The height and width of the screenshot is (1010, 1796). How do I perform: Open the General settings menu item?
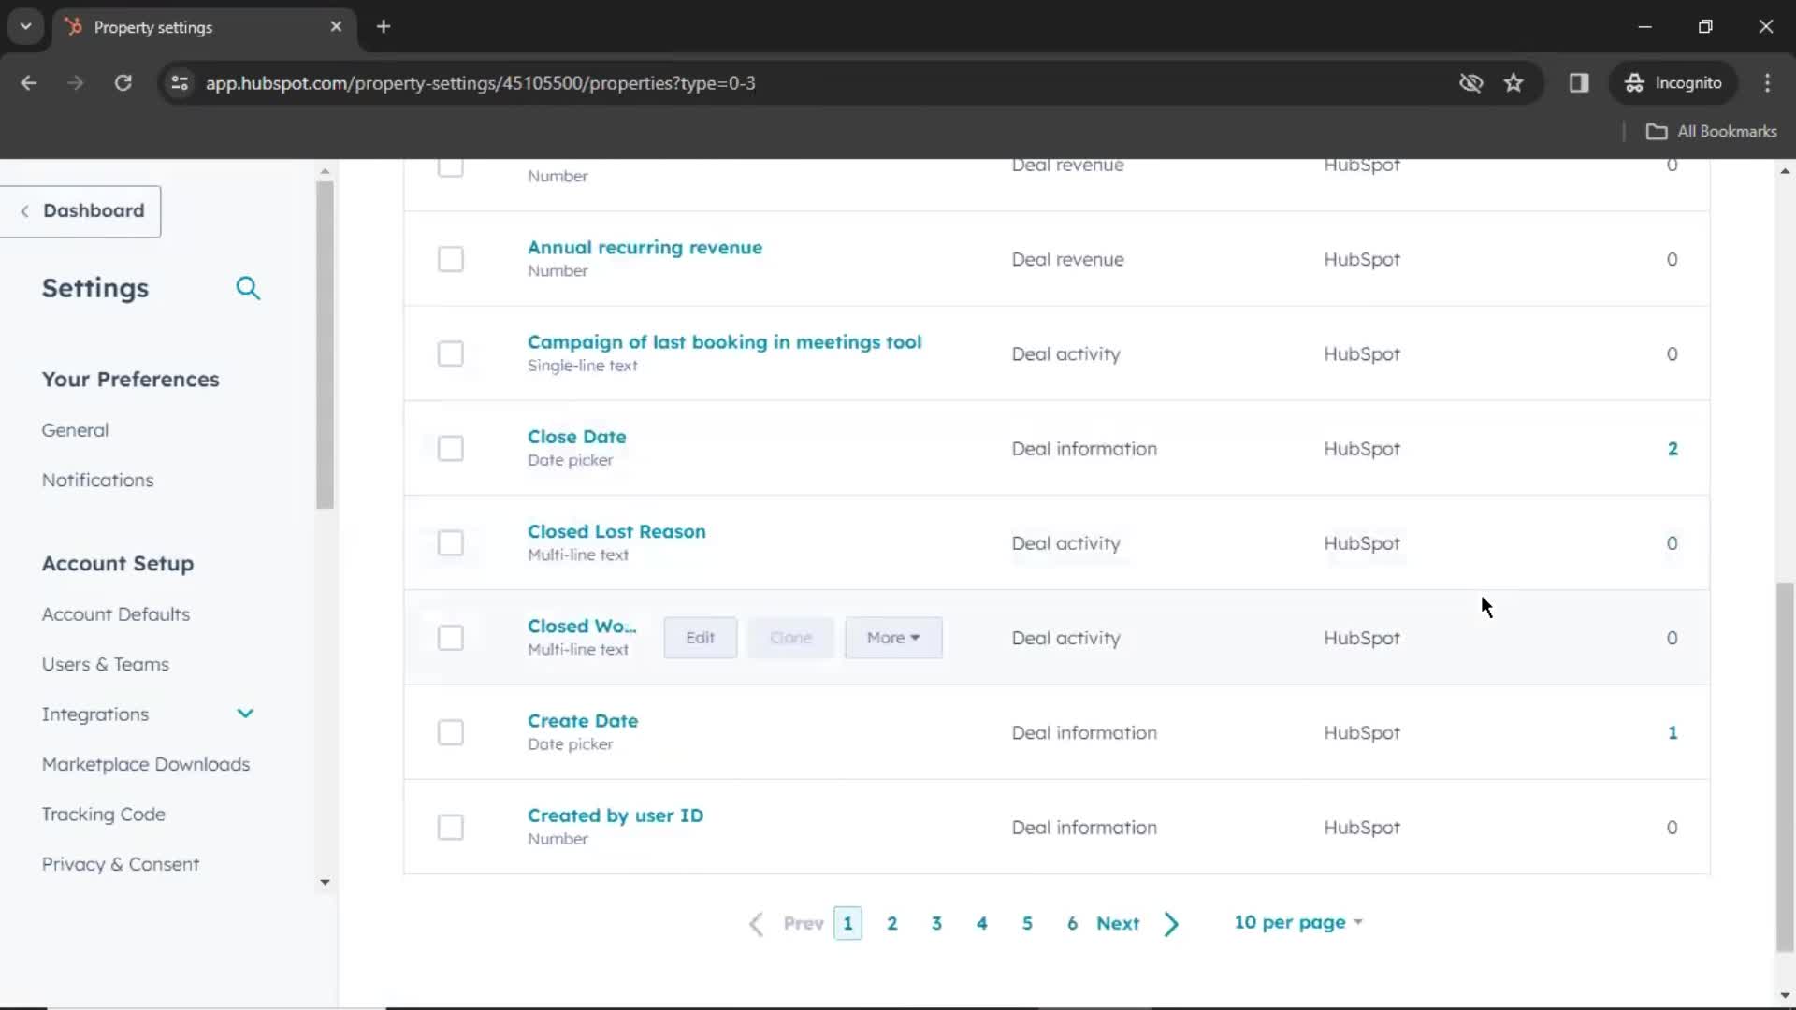point(74,429)
